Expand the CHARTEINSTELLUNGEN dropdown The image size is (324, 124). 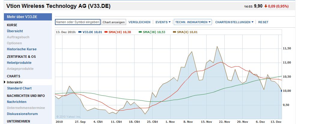click(234, 22)
